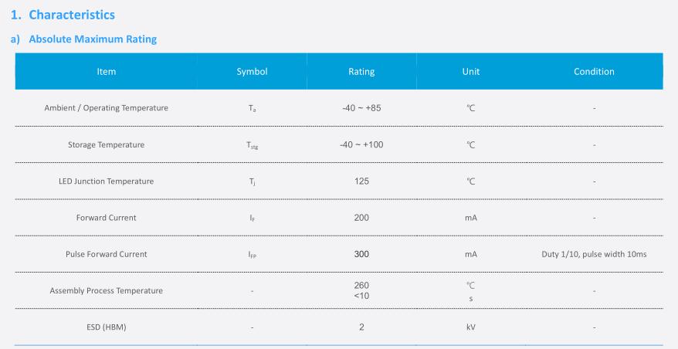Image resolution: width=678 pixels, height=349 pixels.
Task: Select the "-40 ~ +100" rating value
Action: coord(361,144)
